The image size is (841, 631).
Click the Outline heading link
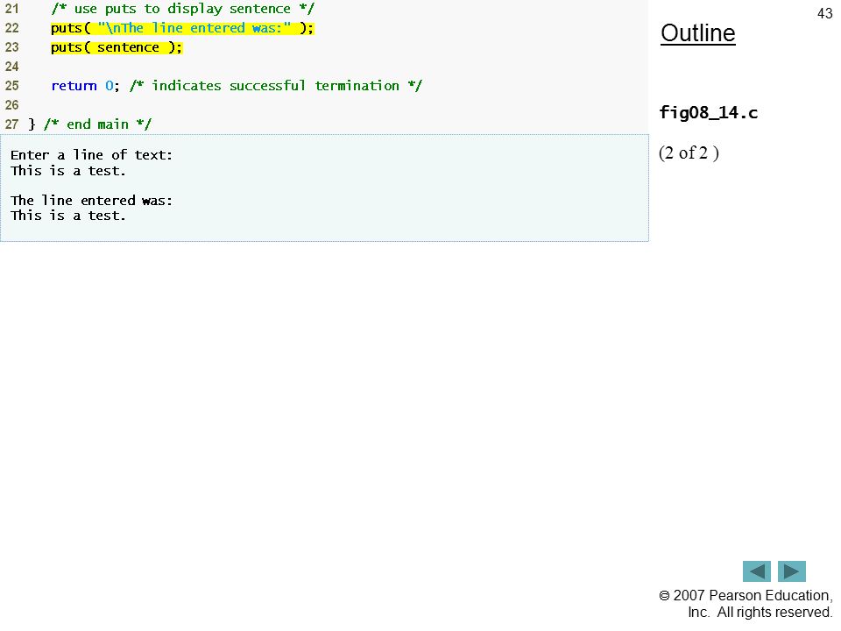pos(698,33)
